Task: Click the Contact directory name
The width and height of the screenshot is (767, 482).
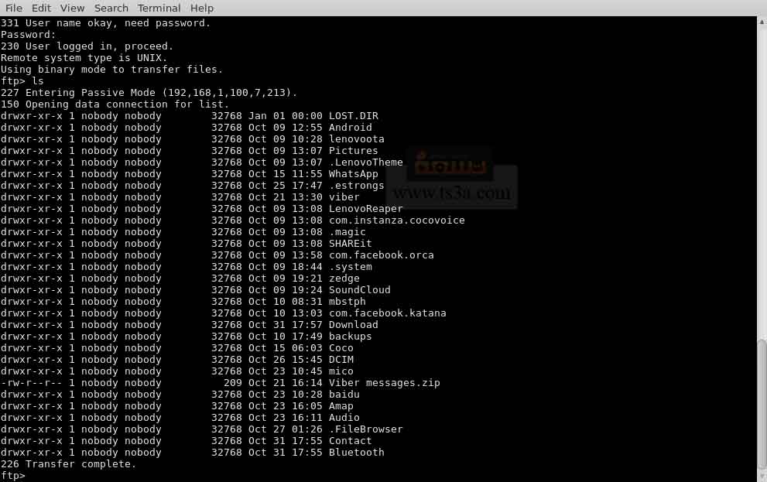Action: pos(351,441)
